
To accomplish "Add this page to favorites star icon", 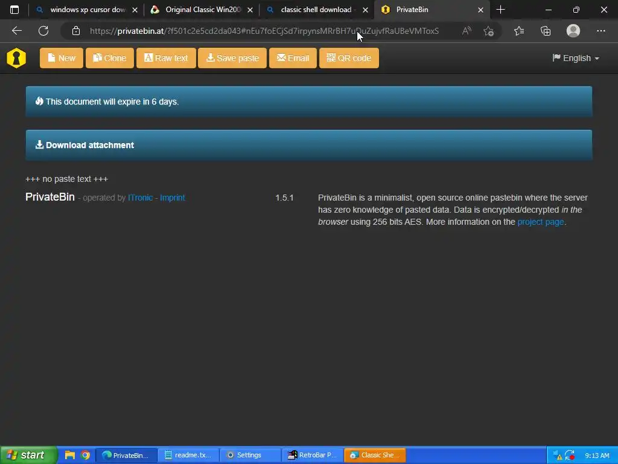I will (489, 31).
